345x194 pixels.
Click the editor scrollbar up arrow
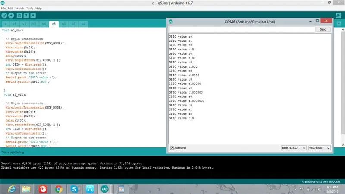tap(343, 30)
